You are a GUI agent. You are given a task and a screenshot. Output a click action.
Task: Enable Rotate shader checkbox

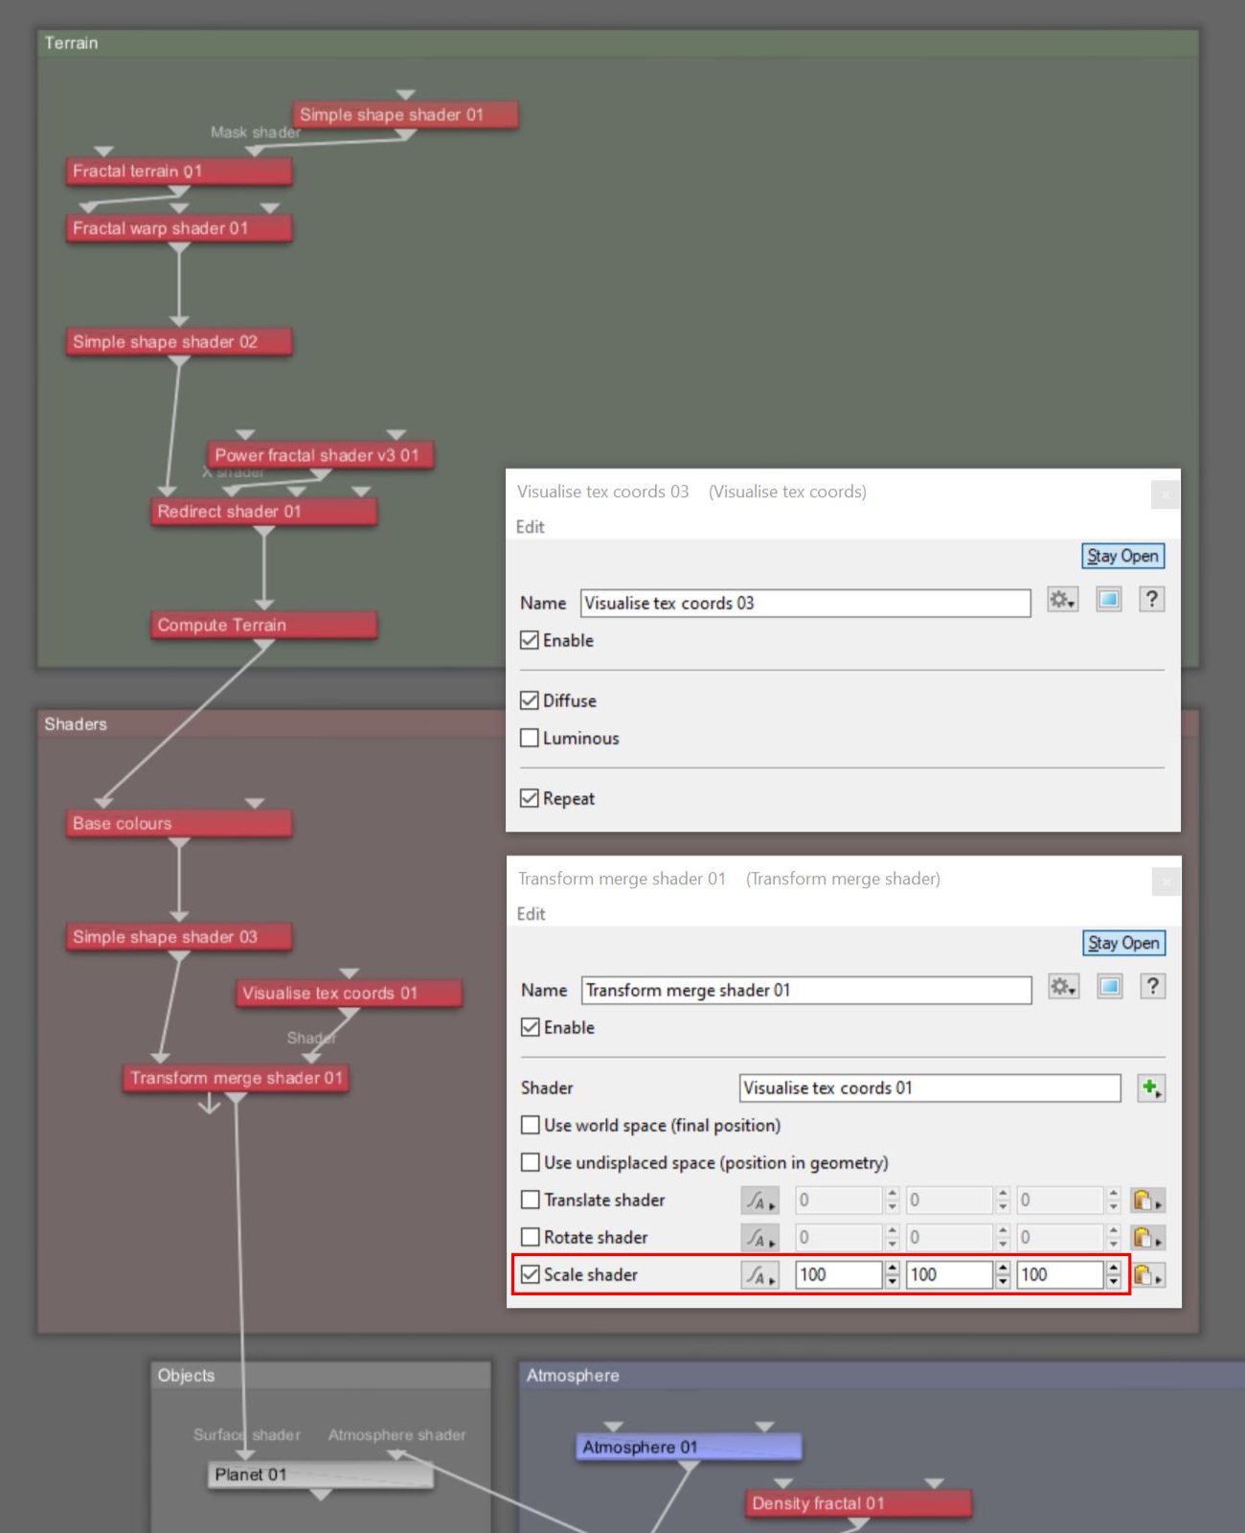click(x=530, y=1237)
